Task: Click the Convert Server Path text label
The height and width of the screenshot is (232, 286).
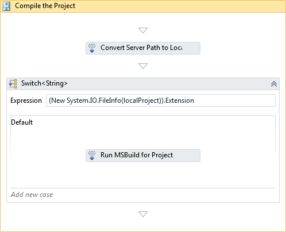Action: pyautogui.click(x=141, y=48)
